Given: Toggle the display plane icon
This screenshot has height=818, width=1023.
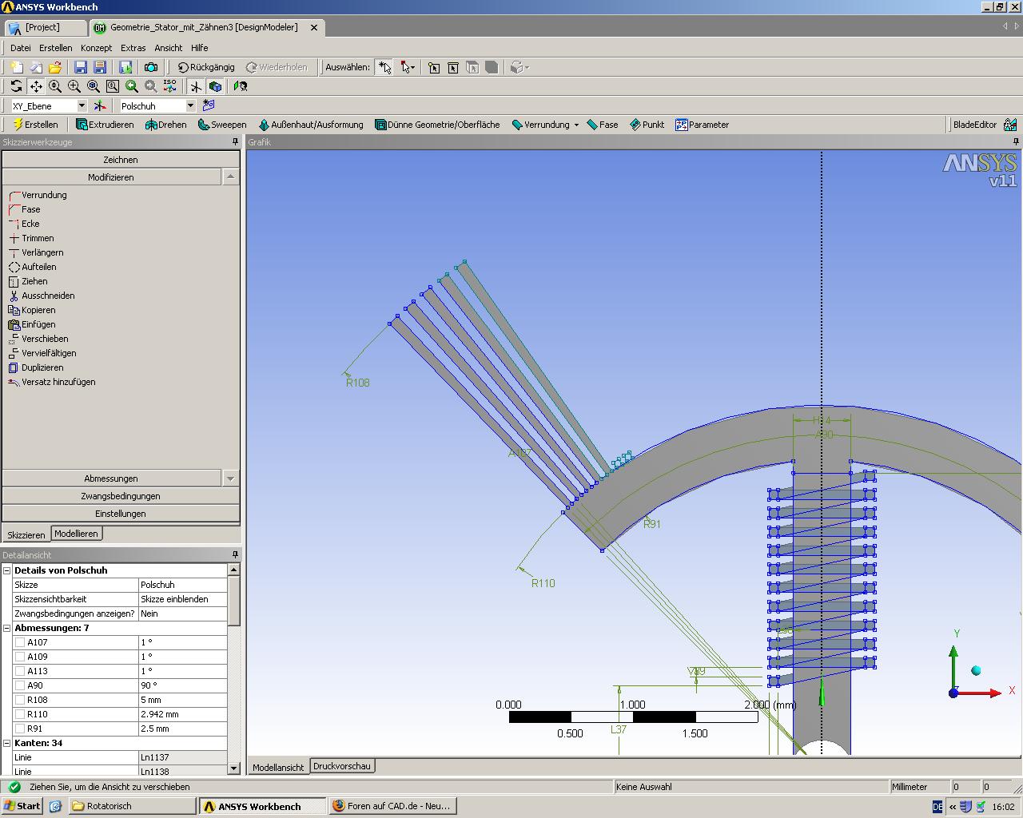Looking at the screenshot, I should point(196,86).
